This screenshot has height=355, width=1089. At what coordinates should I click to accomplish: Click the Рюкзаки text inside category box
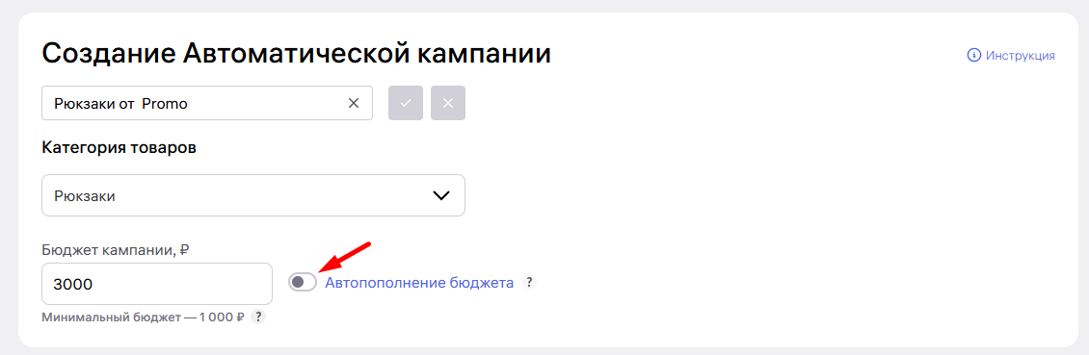click(85, 196)
